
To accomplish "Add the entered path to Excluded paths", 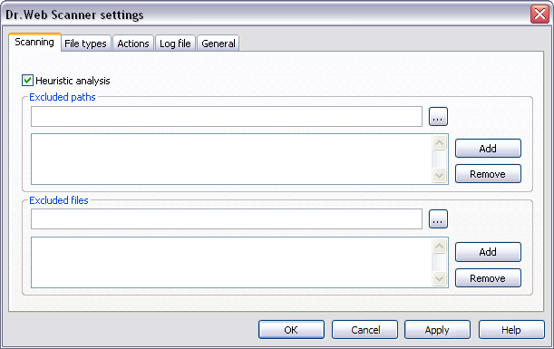I will pyautogui.click(x=488, y=149).
